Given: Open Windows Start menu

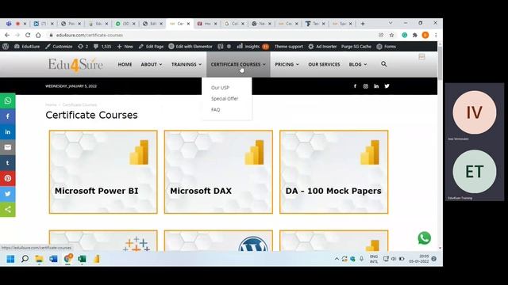Looking at the screenshot, I should pyautogui.click(x=10, y=259).
